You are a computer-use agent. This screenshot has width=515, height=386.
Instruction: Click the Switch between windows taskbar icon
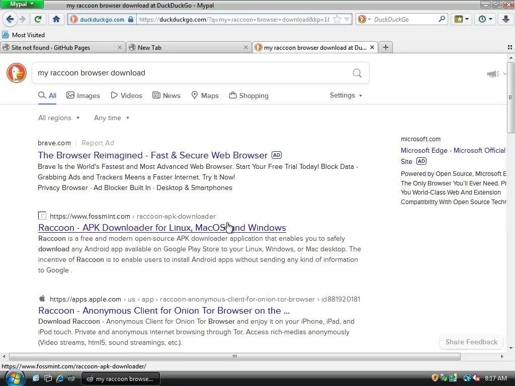(x=48, y=378)
